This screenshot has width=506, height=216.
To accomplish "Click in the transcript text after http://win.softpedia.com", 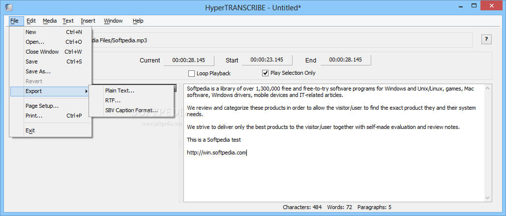I will click(247, 153).
